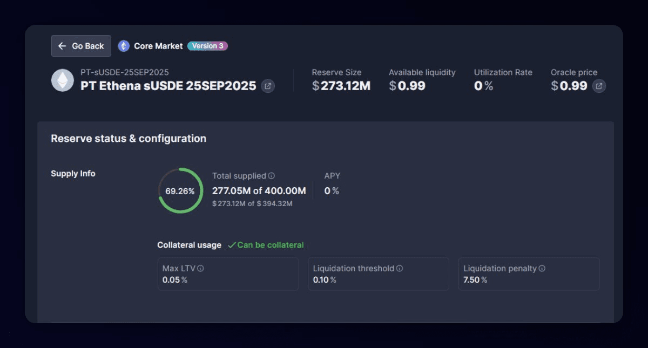
Task: Click the Version 3 badge
Action: [x=207, y=46]
